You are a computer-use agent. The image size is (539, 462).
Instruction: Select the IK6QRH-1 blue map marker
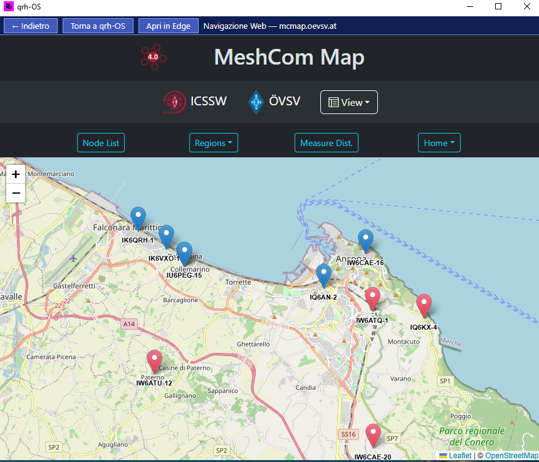coord(138,218)
